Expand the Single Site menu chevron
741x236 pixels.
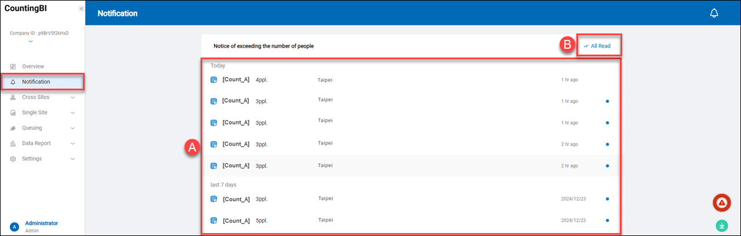[72, 113]
